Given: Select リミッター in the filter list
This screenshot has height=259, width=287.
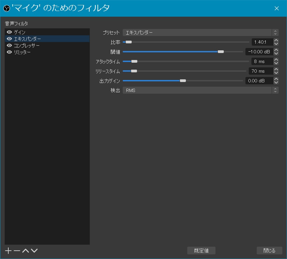Looking at the screenshot, I should [23, 52].
